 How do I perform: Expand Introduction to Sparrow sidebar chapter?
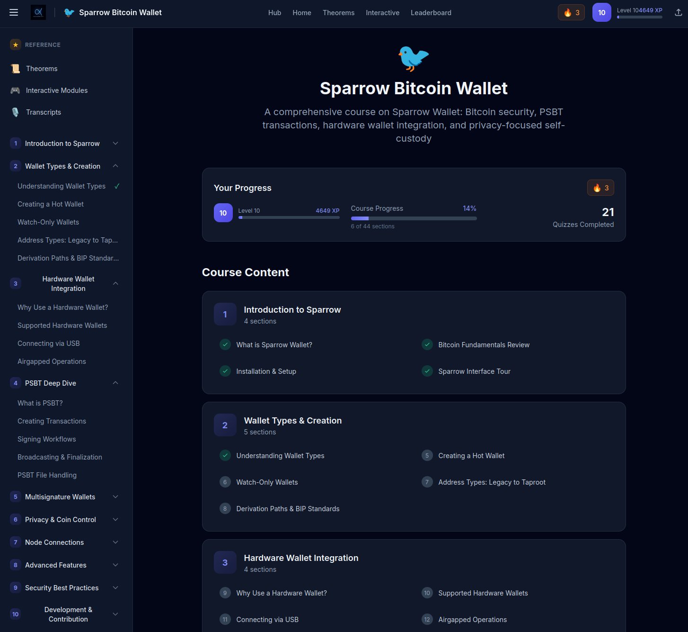click(115, 144)
